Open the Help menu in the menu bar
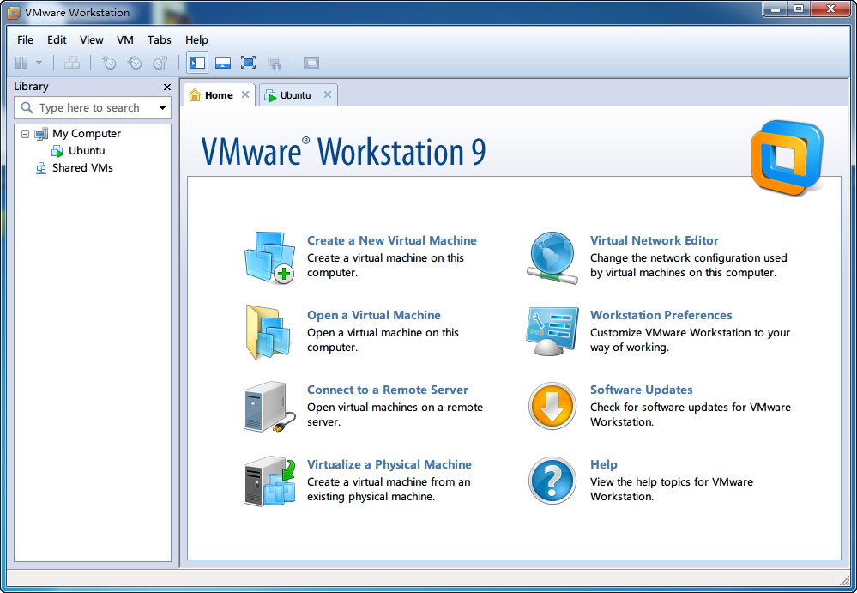This screenshot has height=593, width=857. tap(196, 39)
